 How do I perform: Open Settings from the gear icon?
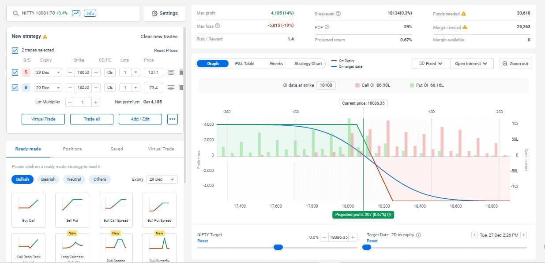pyautogui.click(x=165, y=13)
